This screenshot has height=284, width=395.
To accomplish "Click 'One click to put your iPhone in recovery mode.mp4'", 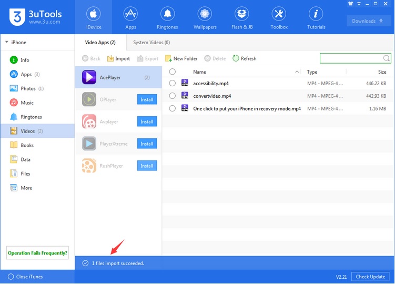I will pyautogui.click(x=247, y=109).
